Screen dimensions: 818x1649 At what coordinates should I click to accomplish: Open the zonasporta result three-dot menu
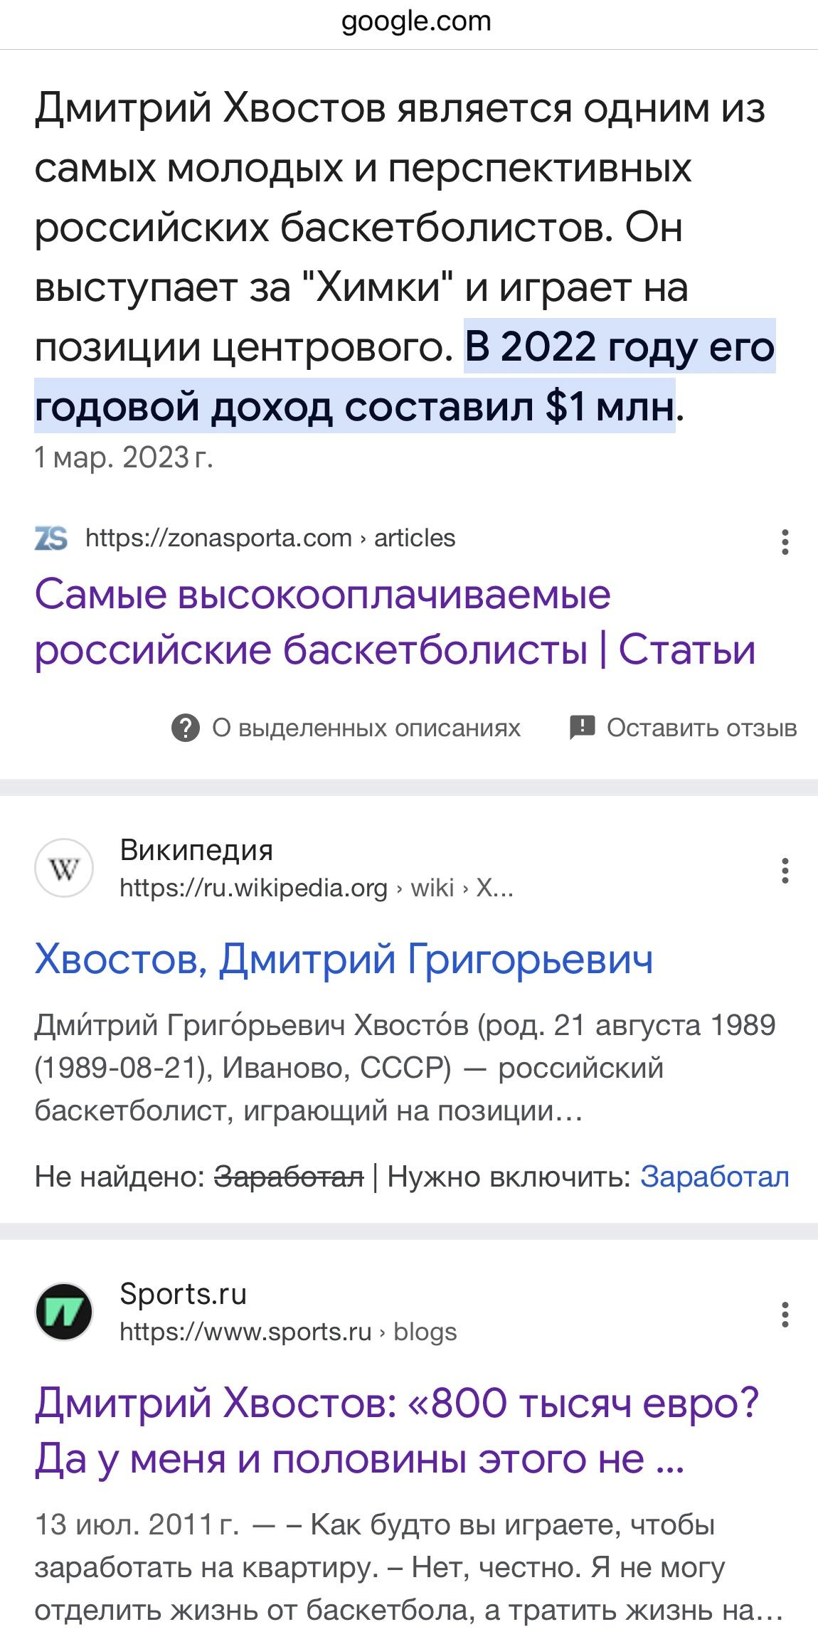click(x=785, y=542)
